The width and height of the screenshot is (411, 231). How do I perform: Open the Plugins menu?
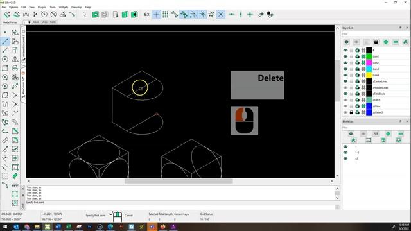[x=42, y=7]
